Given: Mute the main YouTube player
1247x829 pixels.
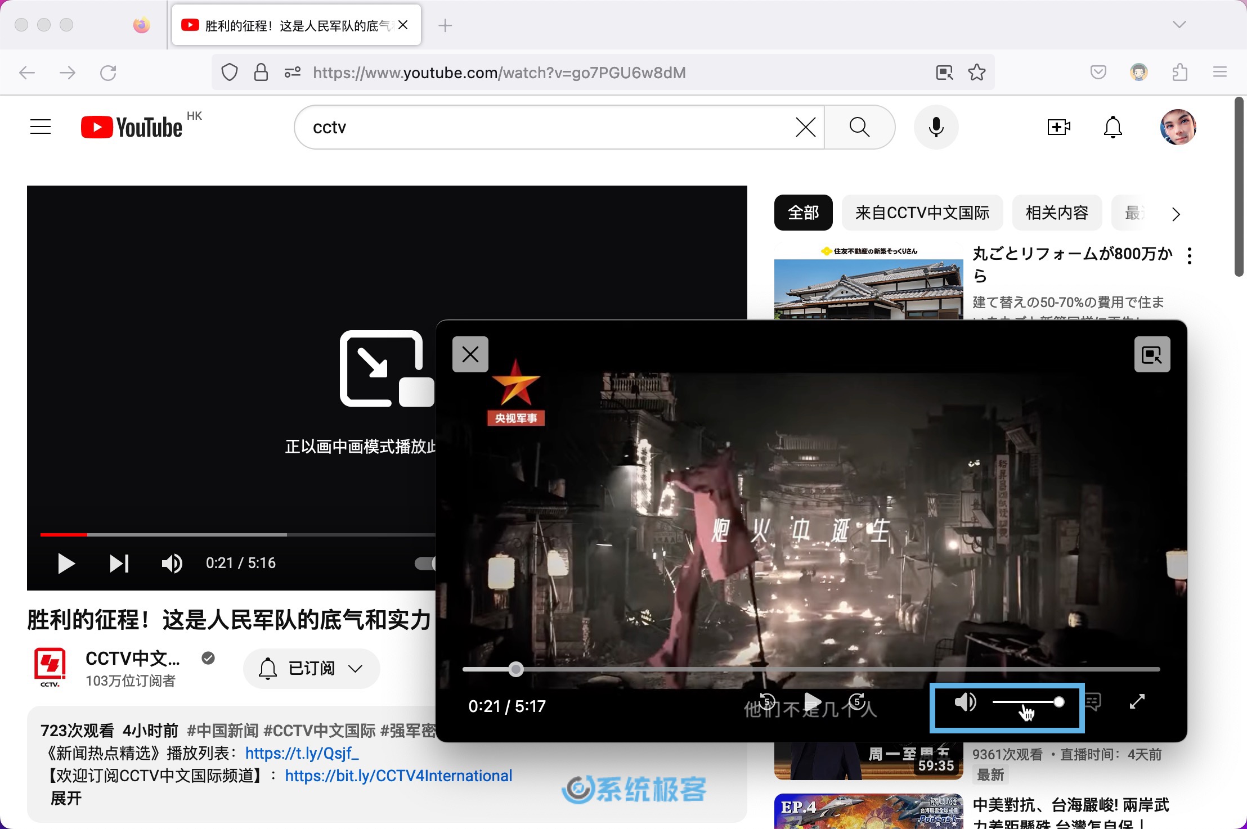Looking at the screenshot, I should click(172, 564).
